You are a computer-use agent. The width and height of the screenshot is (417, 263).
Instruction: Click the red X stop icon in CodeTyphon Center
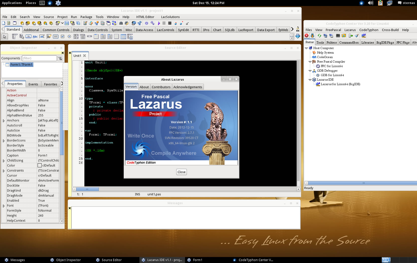pos(307,36)
